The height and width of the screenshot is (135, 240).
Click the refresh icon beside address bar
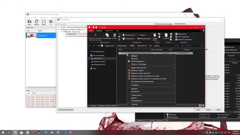177,46
